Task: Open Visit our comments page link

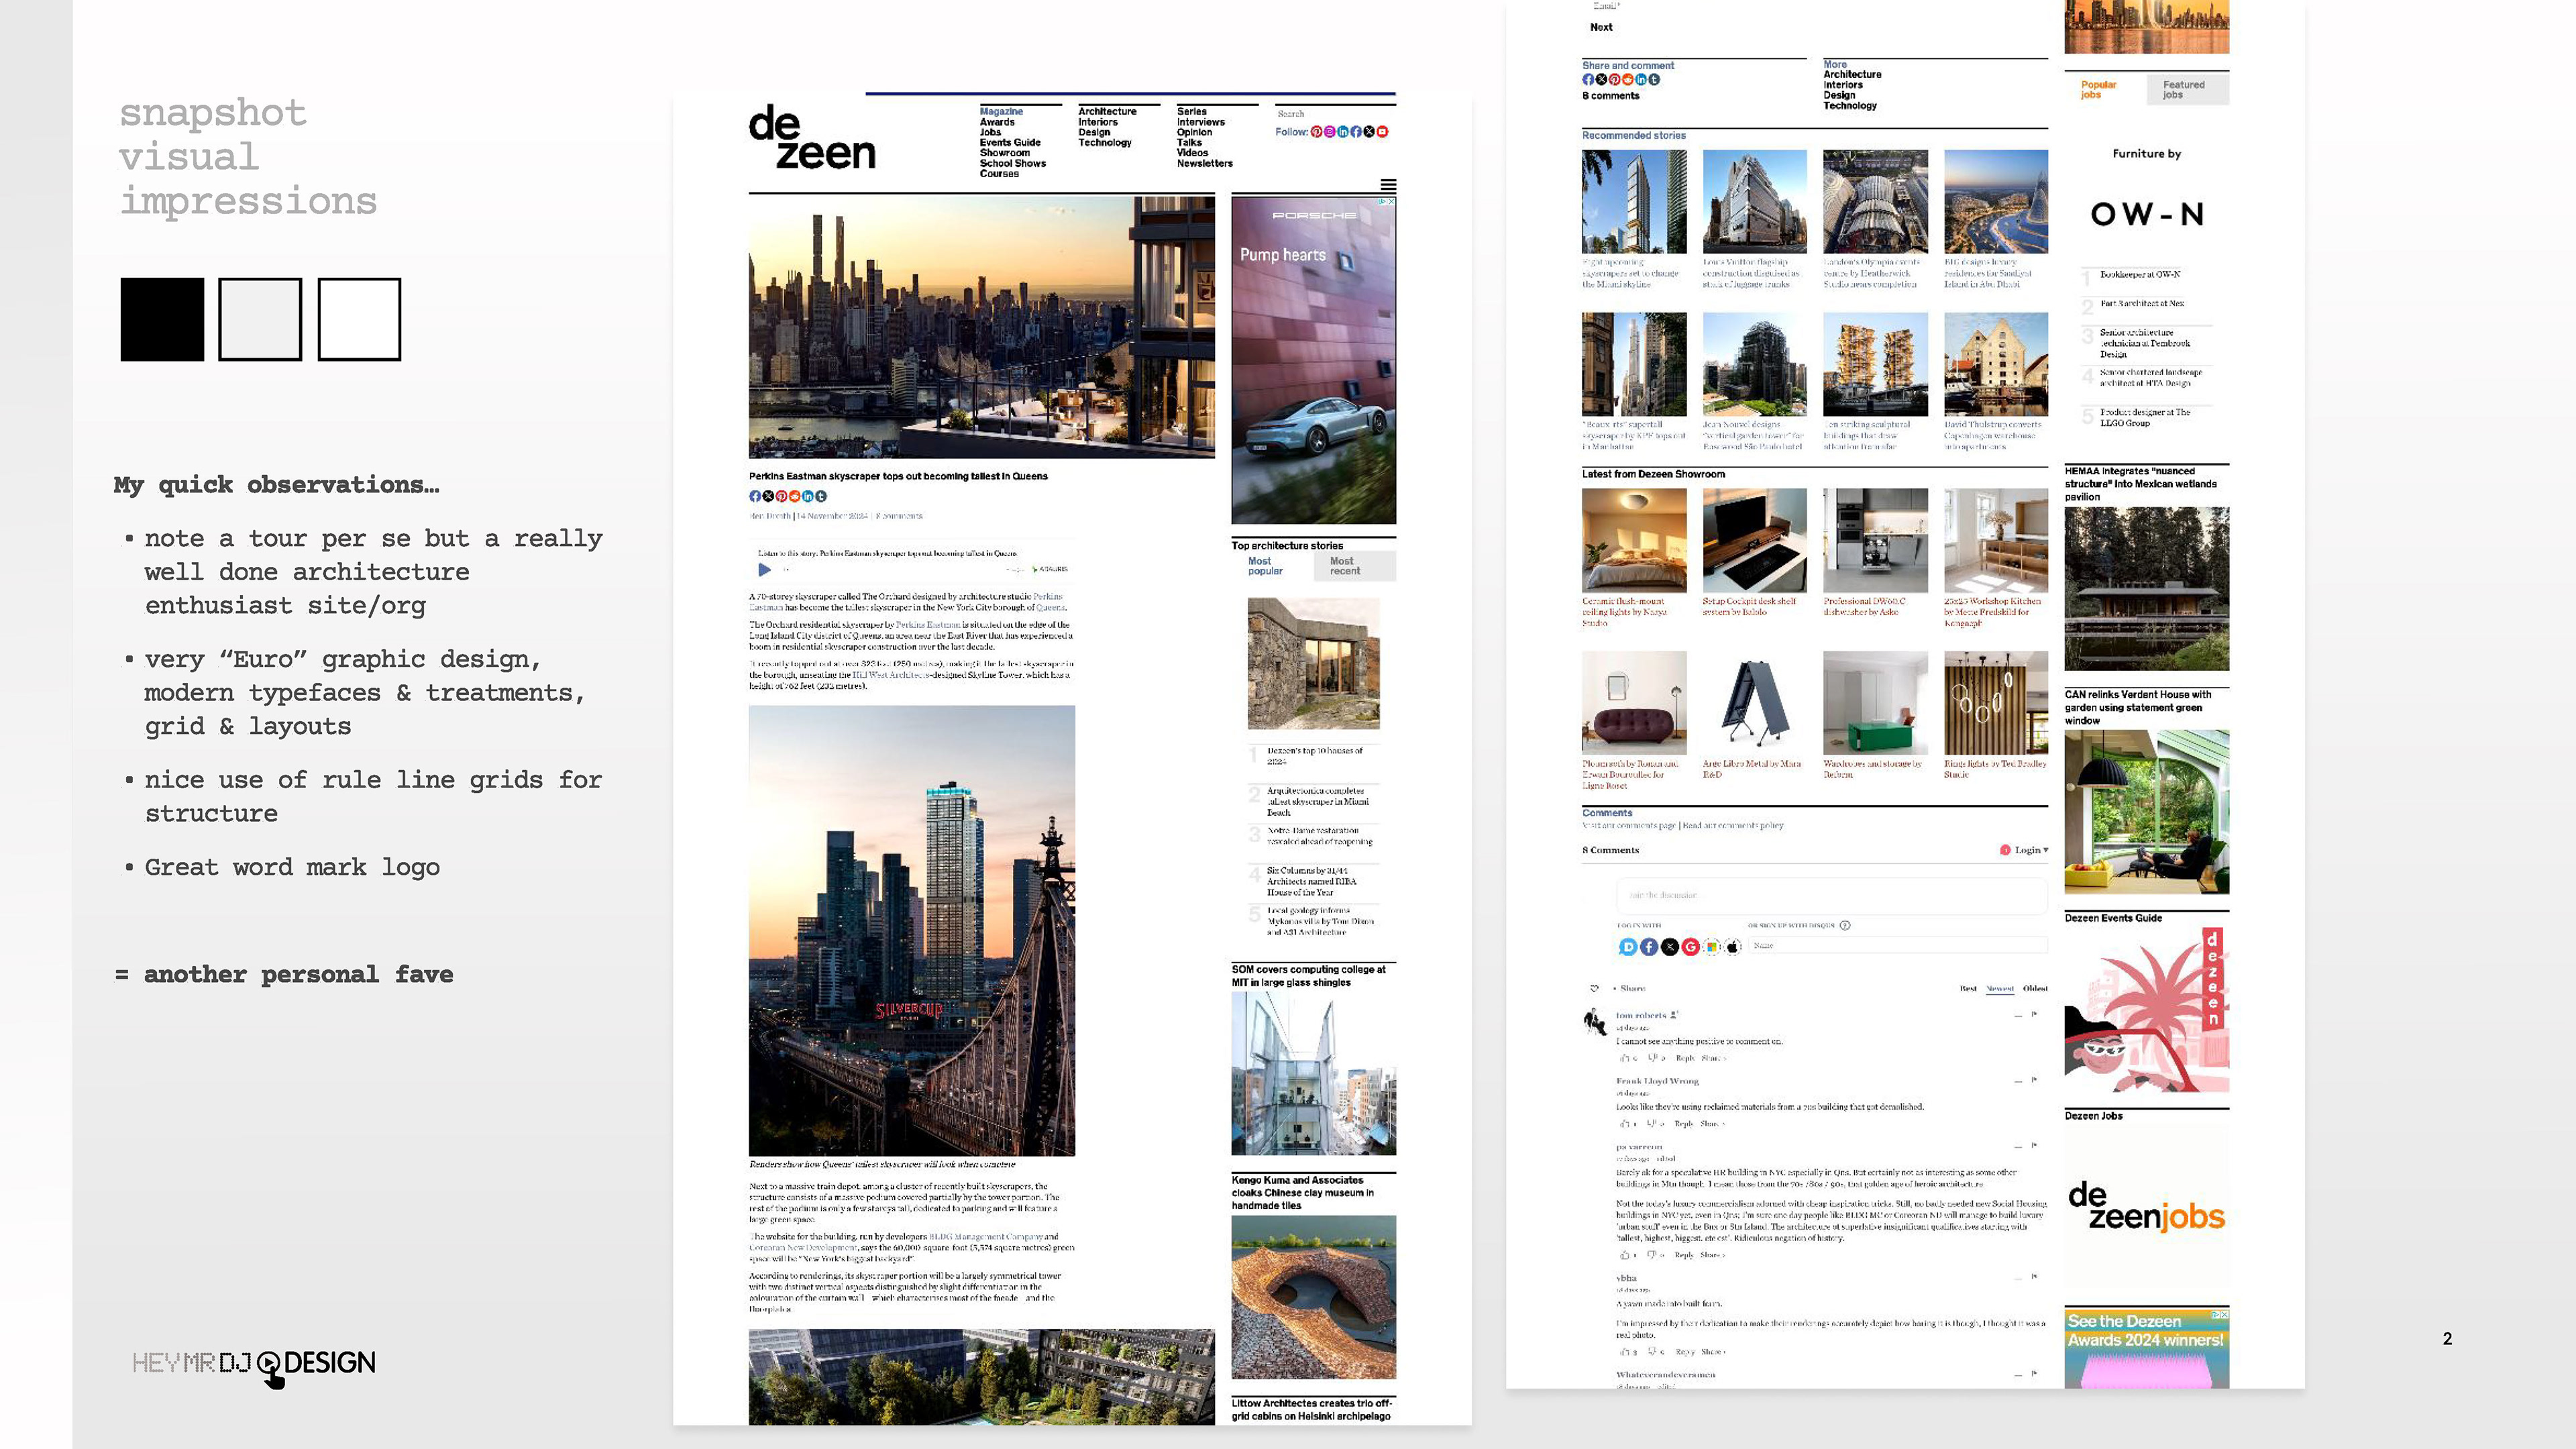Action: [x=1629, y=826]
